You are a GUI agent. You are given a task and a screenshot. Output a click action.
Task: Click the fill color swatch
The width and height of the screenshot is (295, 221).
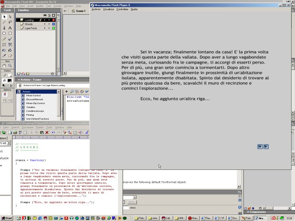pos(9,81)
